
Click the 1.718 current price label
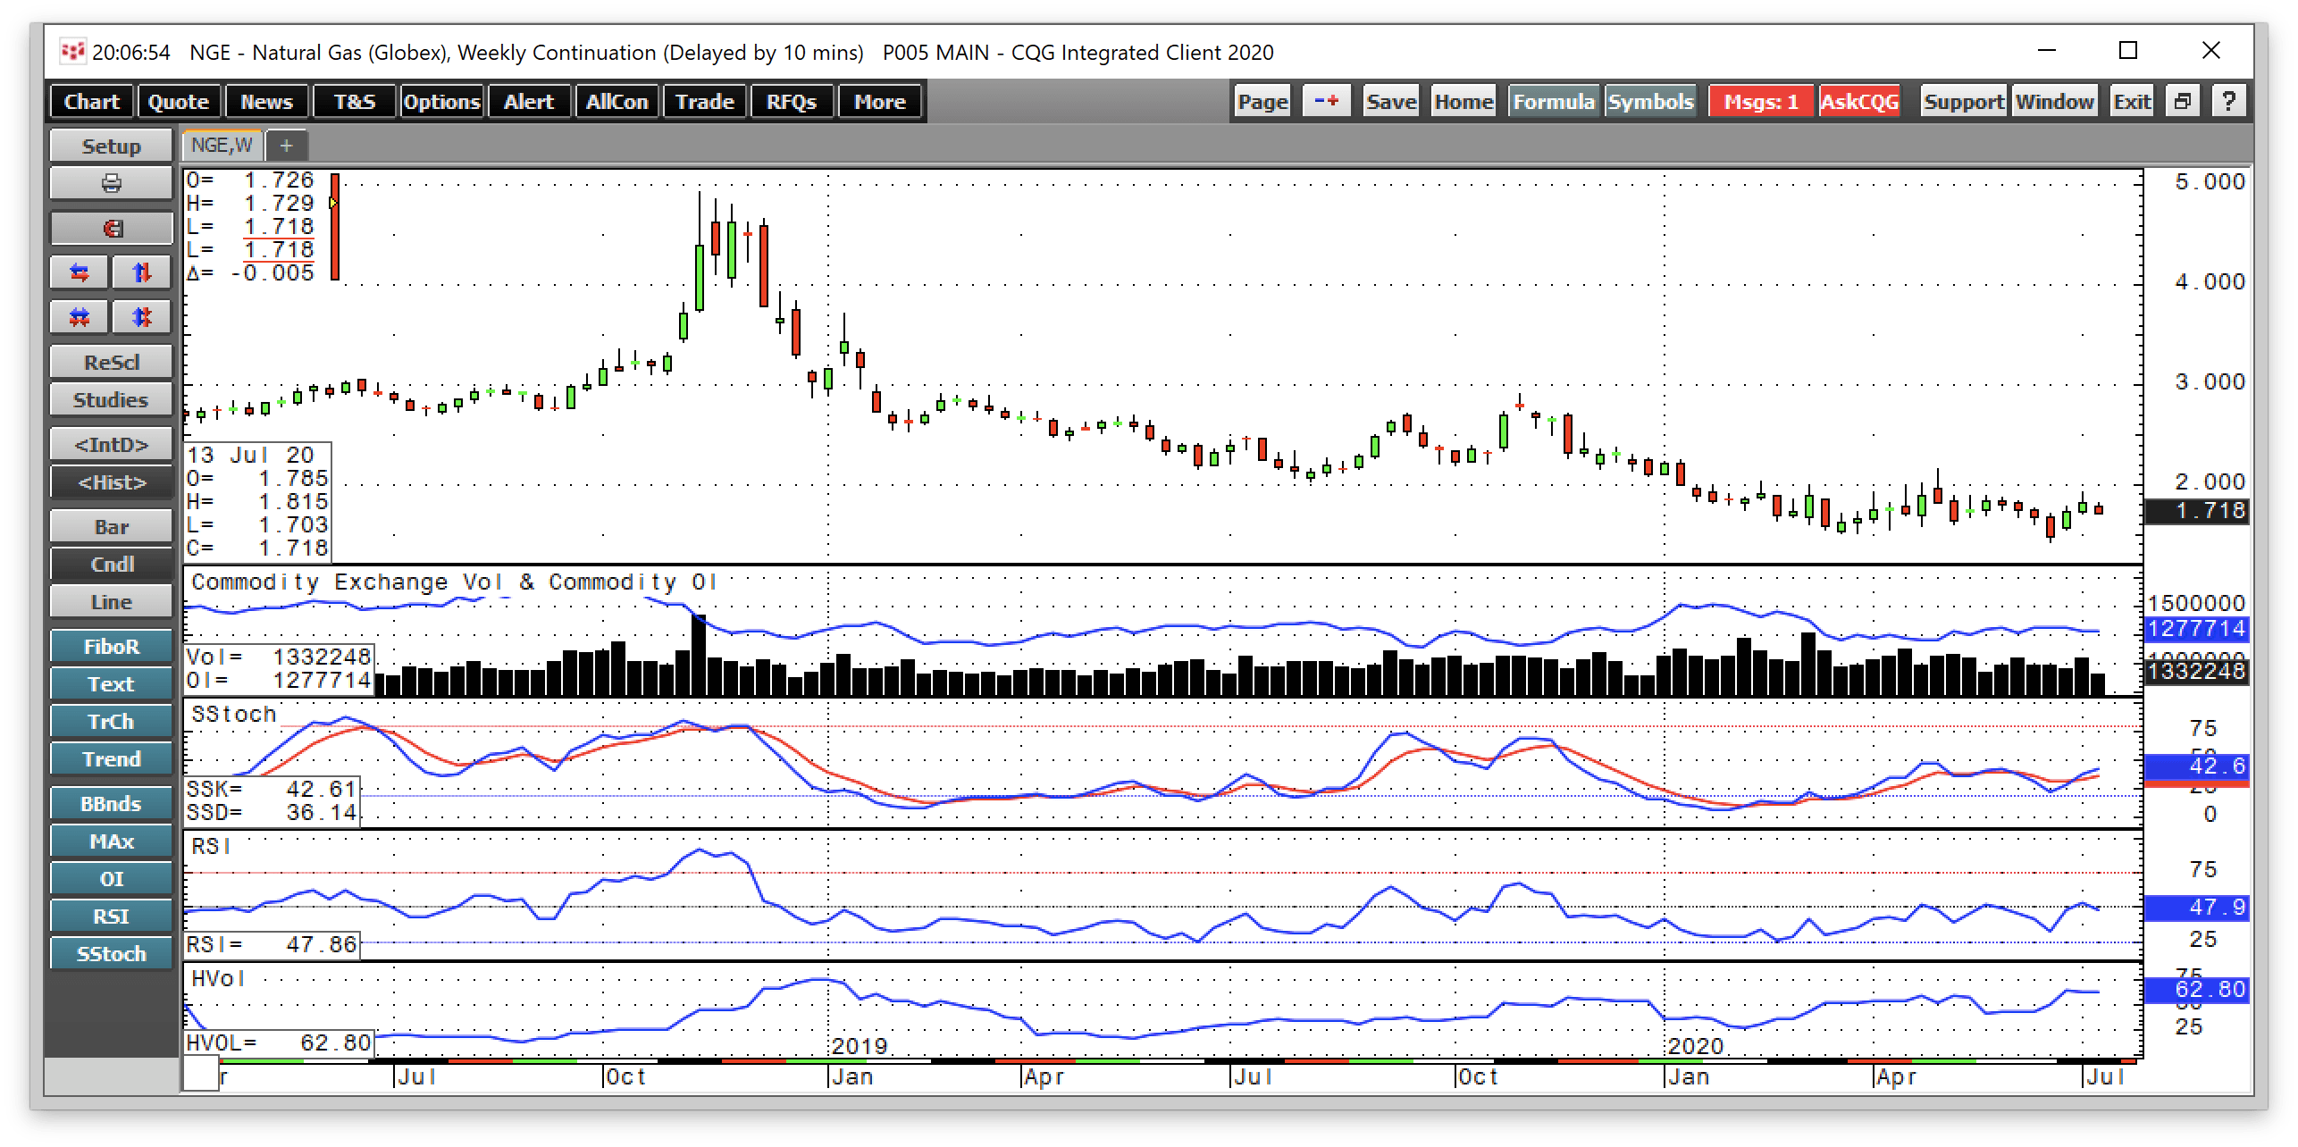coord(2196,511)
